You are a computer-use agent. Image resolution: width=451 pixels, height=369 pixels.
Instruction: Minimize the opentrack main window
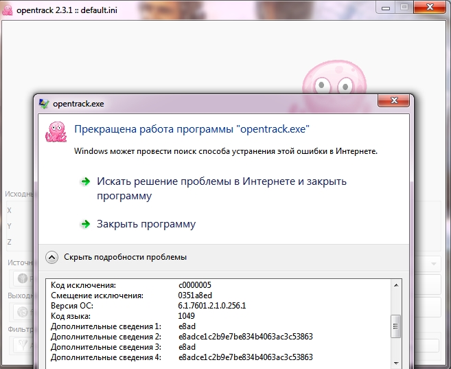pos(386,8)
